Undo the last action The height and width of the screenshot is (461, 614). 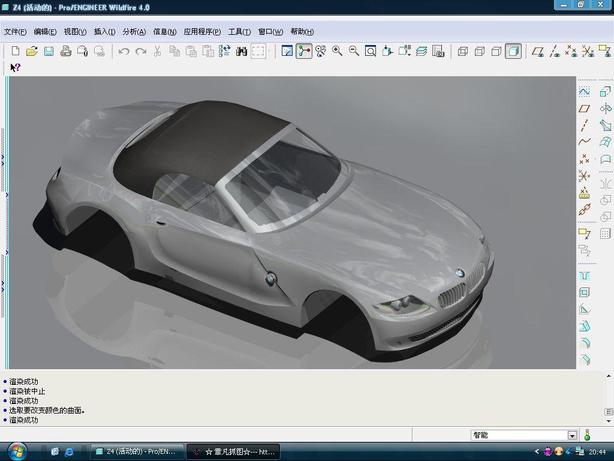click(124, 51)
